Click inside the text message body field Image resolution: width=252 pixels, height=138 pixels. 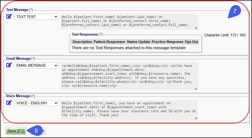coord(129,21)
